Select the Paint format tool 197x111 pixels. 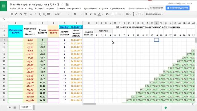click(x=25, y=14)
